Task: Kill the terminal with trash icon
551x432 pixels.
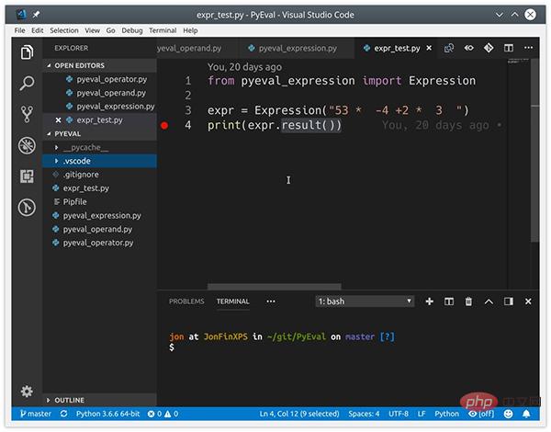Action: (468, 301)
